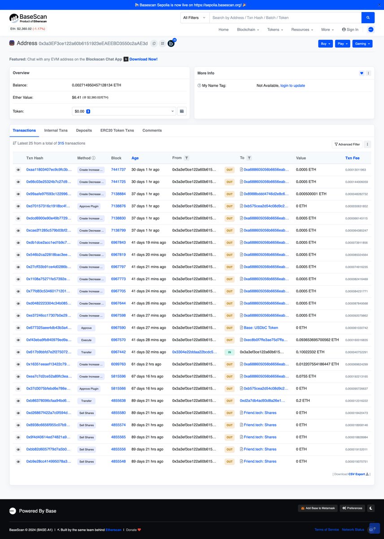
Task: Open Base: USDbC Token link
Action: pos(261,328)
